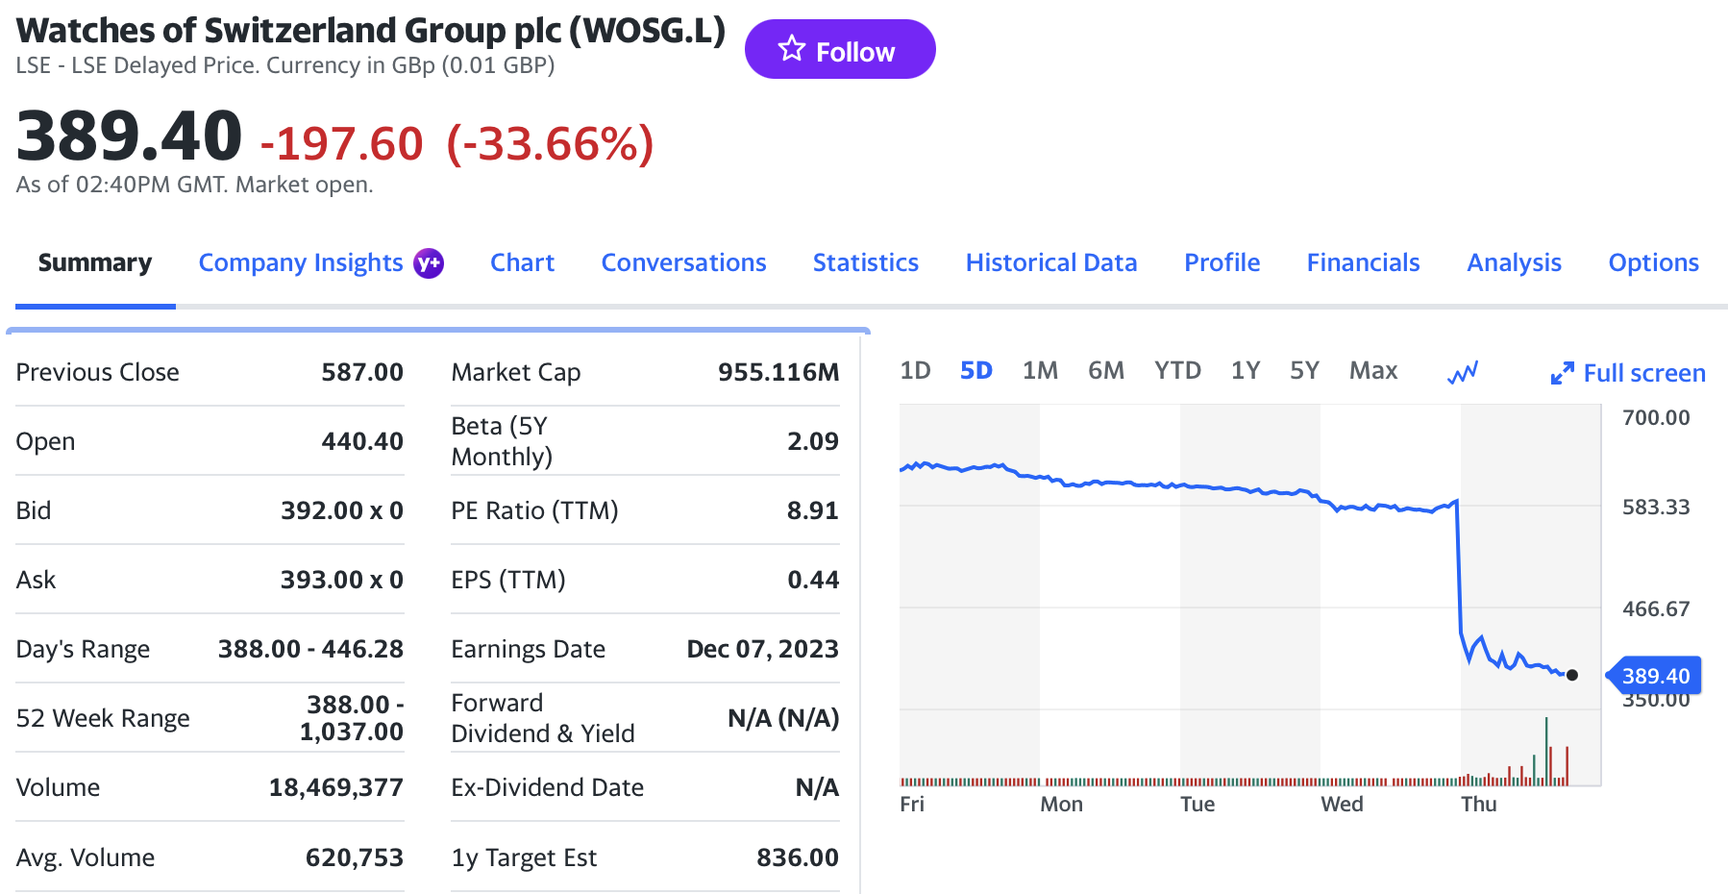The image size is (1728, 894).
Task: Open the Financials tab
Action: point(1363,263)
